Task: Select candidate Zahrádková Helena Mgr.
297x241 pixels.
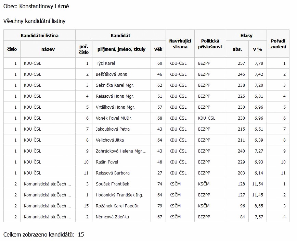Action: tap(121, 151)
